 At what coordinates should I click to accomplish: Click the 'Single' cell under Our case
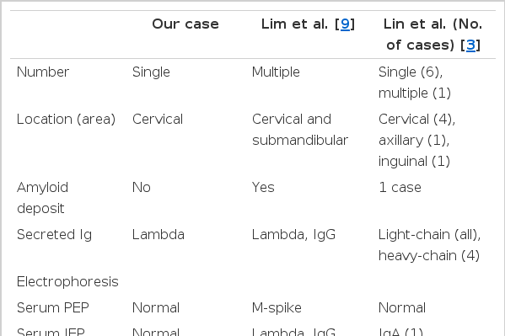click(x=151, y=72)
